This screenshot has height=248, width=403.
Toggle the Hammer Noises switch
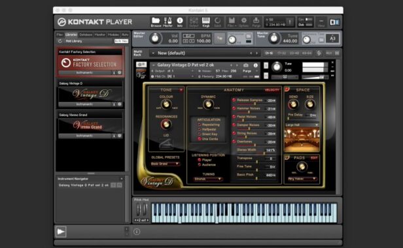click(x=234, y=108)
